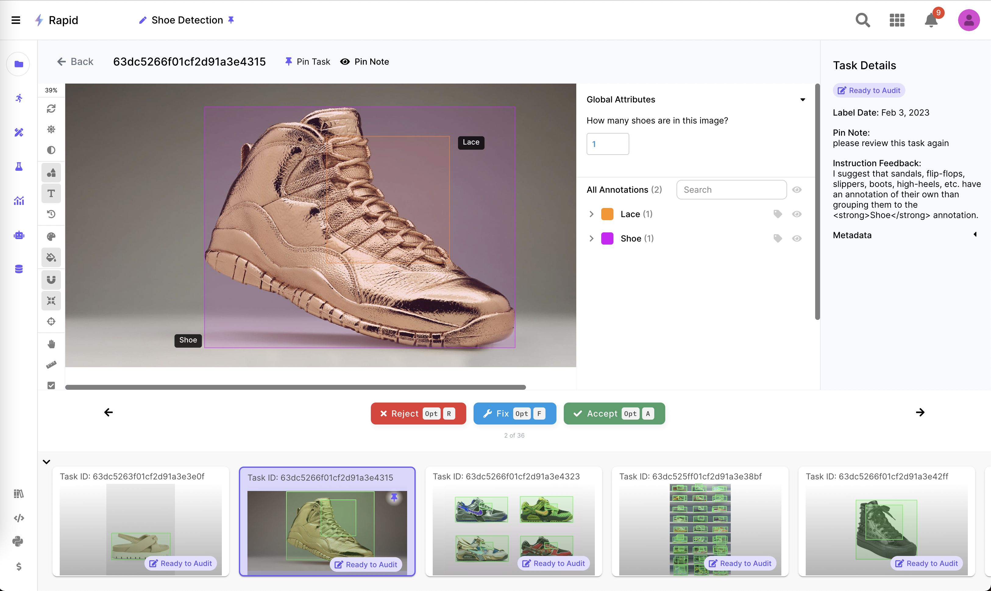Image resolution: width=991 pixels, height=591 pixels.
Task: Select the ruler measurement tool
Action: [51, 365]
